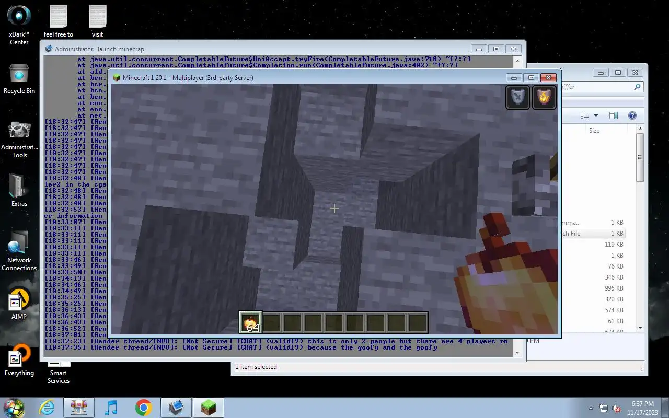Click the search magnifier in Explorer
Screen dimensions: 669x418
(637, 87)
